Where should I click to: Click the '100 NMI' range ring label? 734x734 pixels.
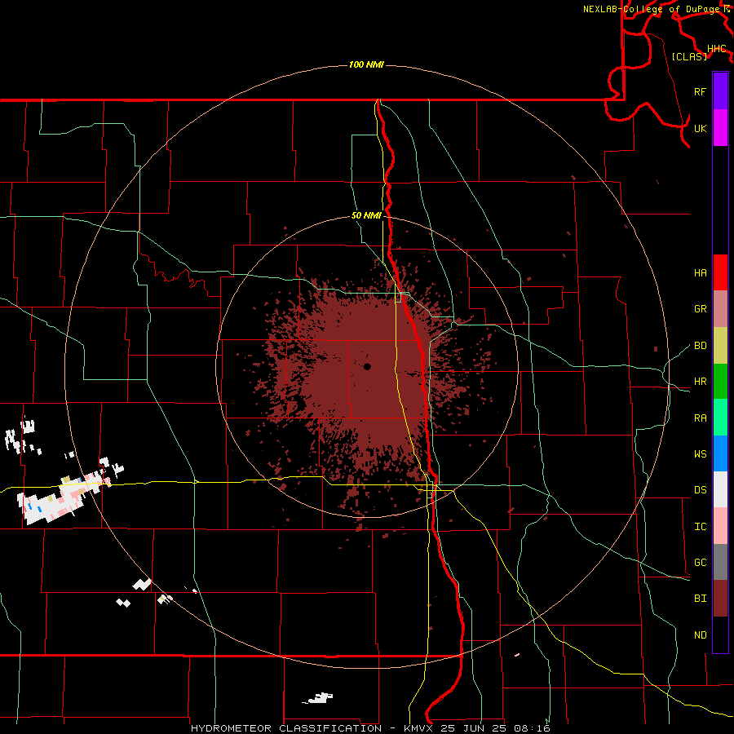(366, 64)
